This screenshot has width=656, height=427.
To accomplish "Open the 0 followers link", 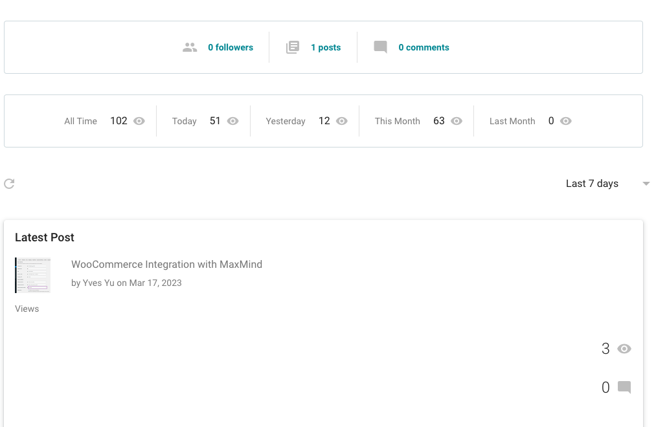I will coord(231,48).
